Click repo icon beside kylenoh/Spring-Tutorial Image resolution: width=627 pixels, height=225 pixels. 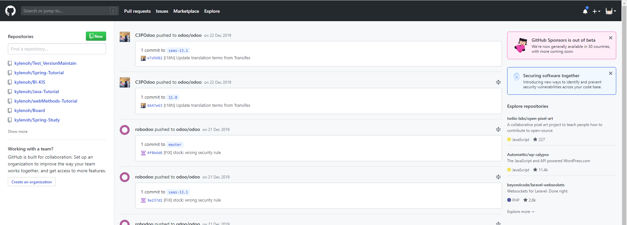(10, 73)
